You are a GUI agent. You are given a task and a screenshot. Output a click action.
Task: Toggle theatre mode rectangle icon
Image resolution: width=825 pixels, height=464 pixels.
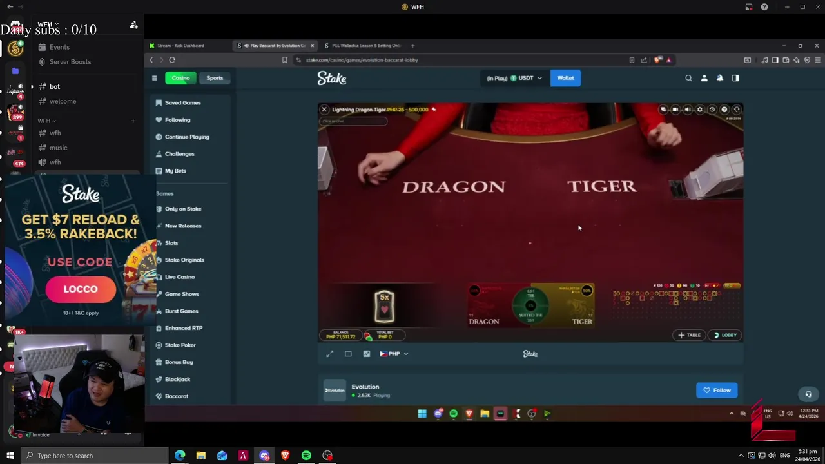click(x=348, y=354)
